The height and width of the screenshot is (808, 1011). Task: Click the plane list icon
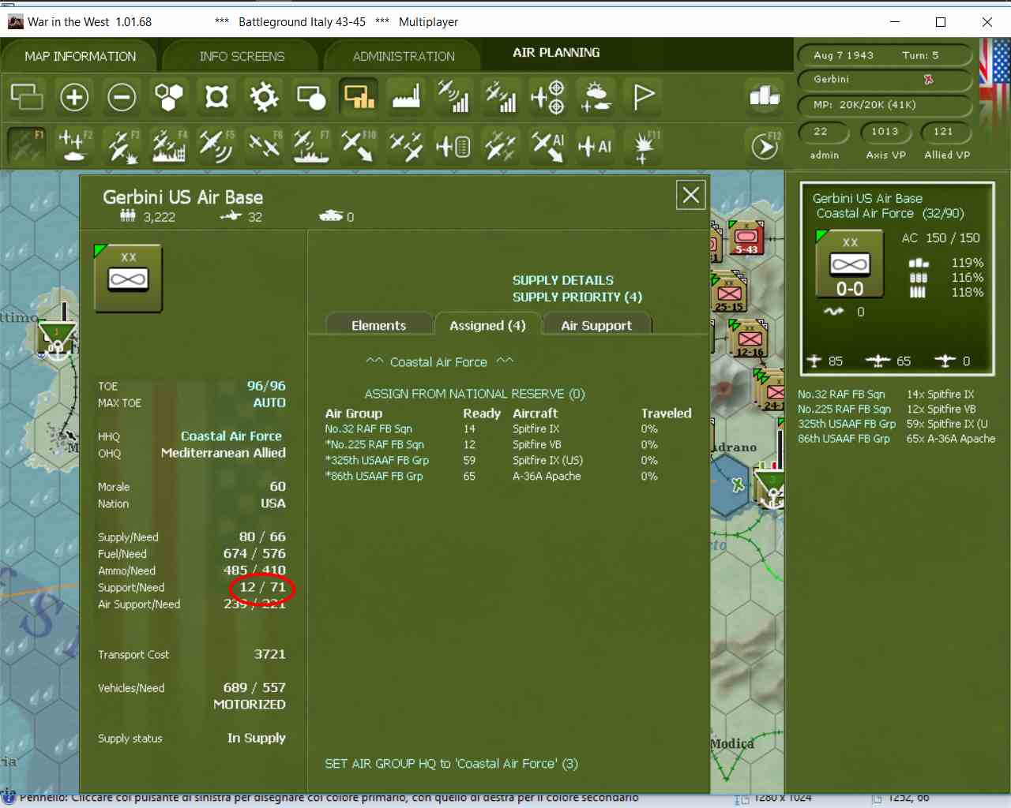click(x=453, y=146)
